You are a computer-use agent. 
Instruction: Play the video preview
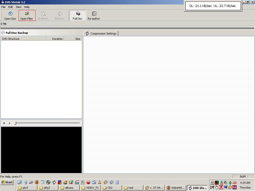[10, 123]
